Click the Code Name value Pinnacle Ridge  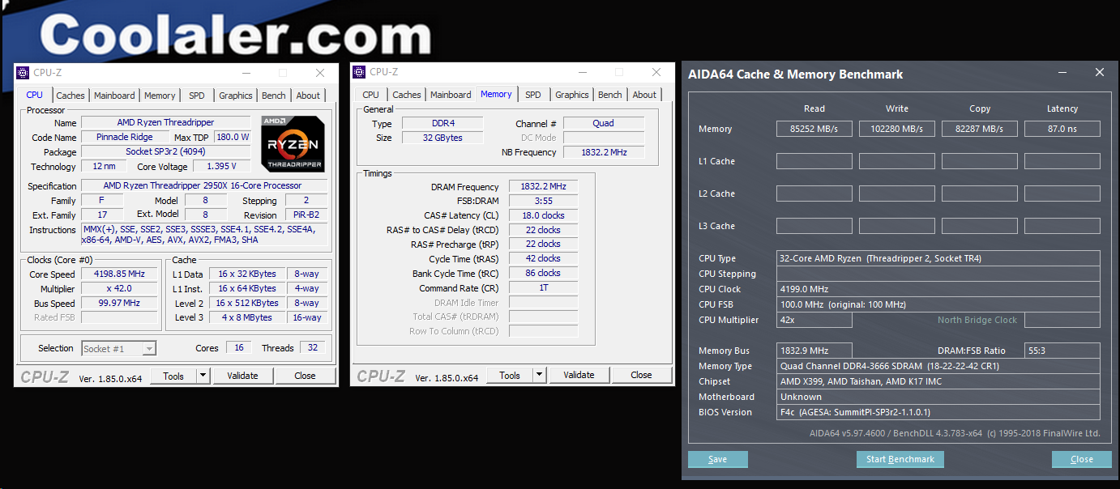[125, 137]
